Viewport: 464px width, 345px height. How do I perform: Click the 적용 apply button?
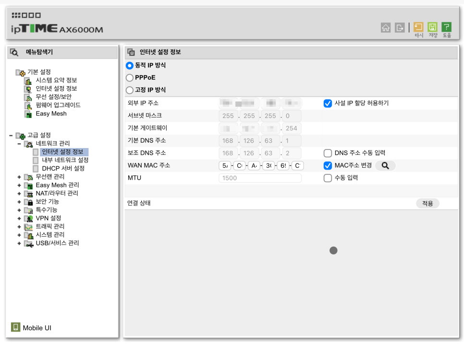(x=427, y=203)
